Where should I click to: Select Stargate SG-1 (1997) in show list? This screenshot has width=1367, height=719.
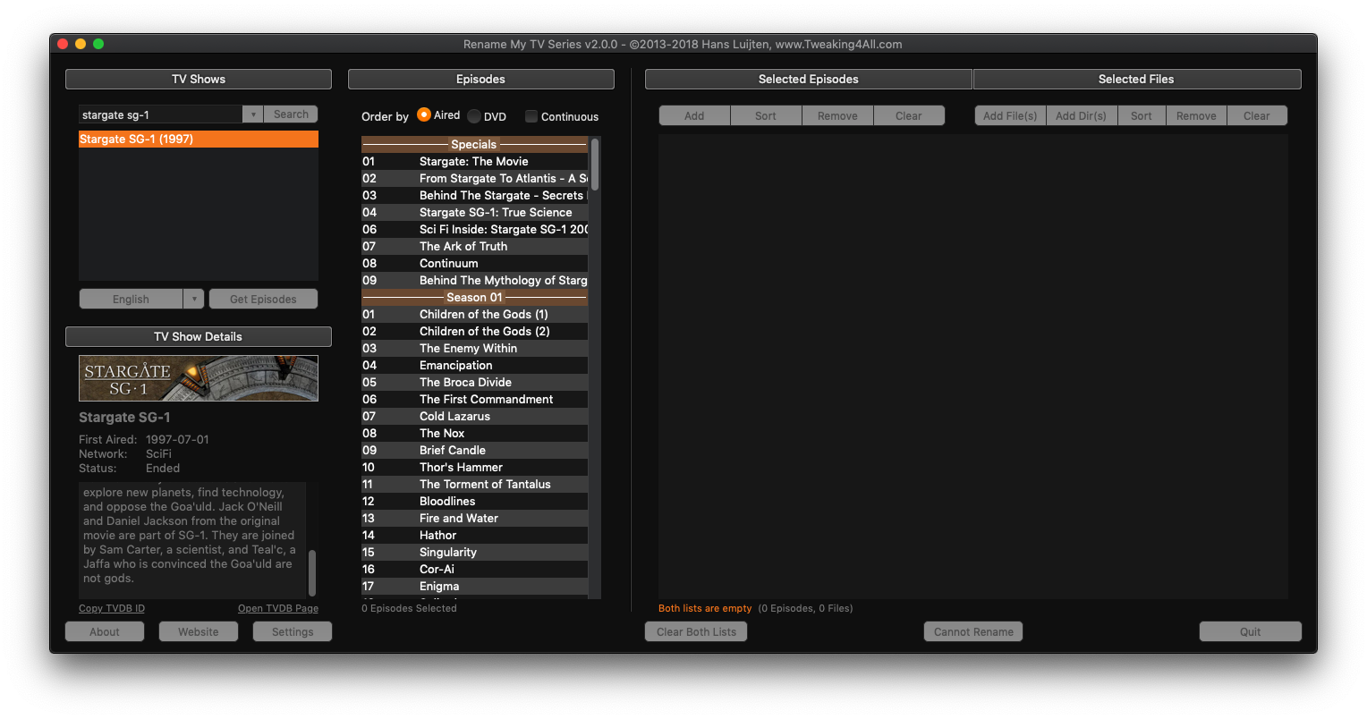pos(199,139)
